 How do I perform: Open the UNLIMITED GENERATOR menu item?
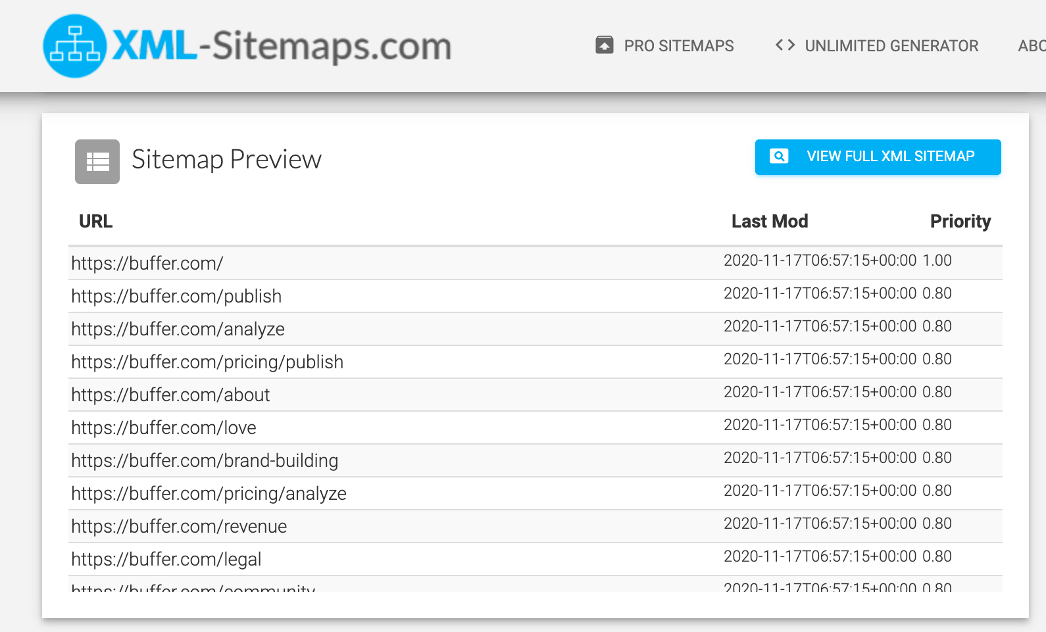[x=891, y=46]
